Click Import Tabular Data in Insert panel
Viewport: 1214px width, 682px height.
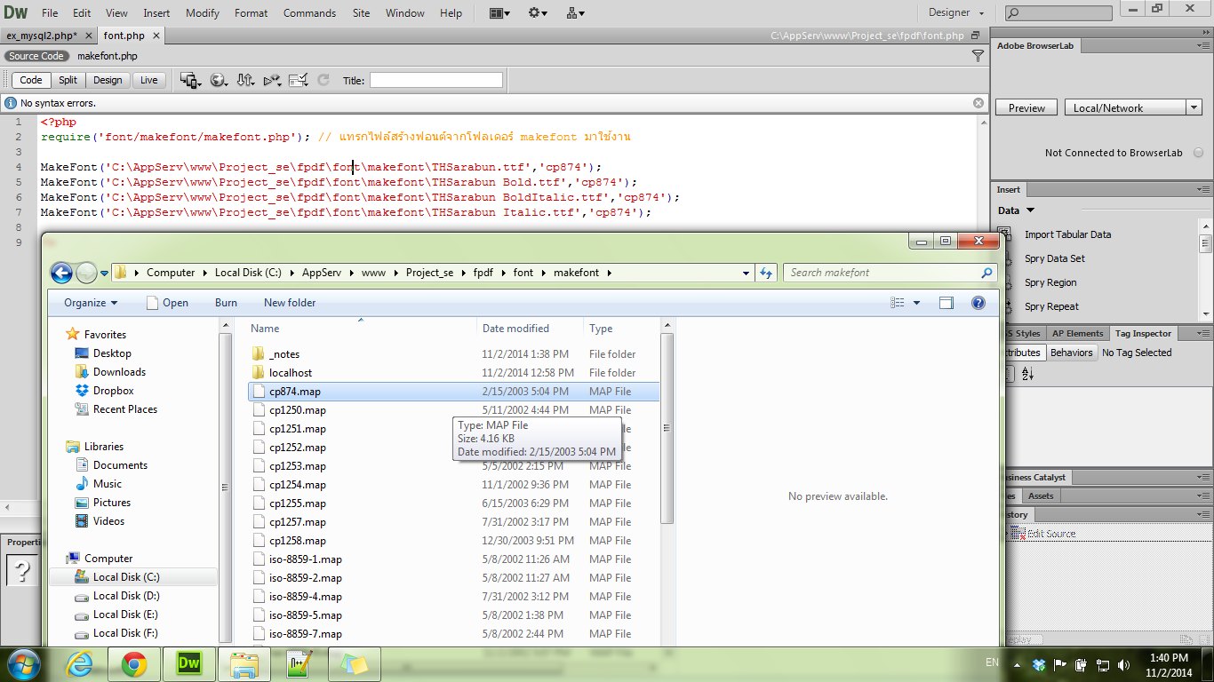pos(1067,234)
